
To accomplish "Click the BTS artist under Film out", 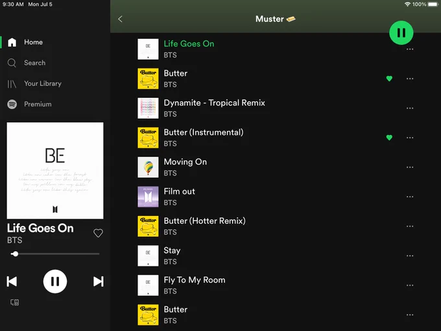I will pyautogui.click(x=170, y=202).
